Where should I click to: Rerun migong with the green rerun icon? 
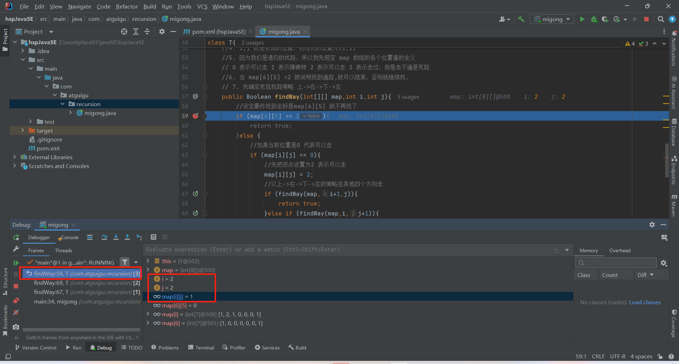coord(16,237)
